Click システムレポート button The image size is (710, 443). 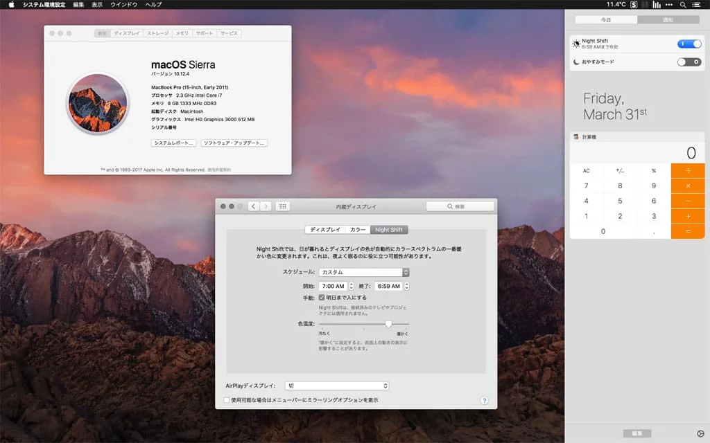pos(174,143)
